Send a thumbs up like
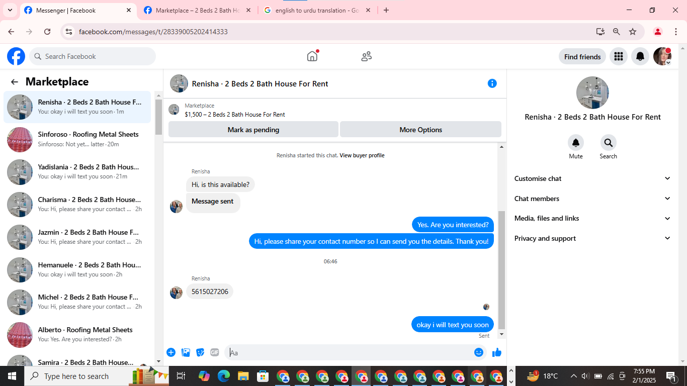The width and height of the screenshot is (687, 386). [497, 352]
